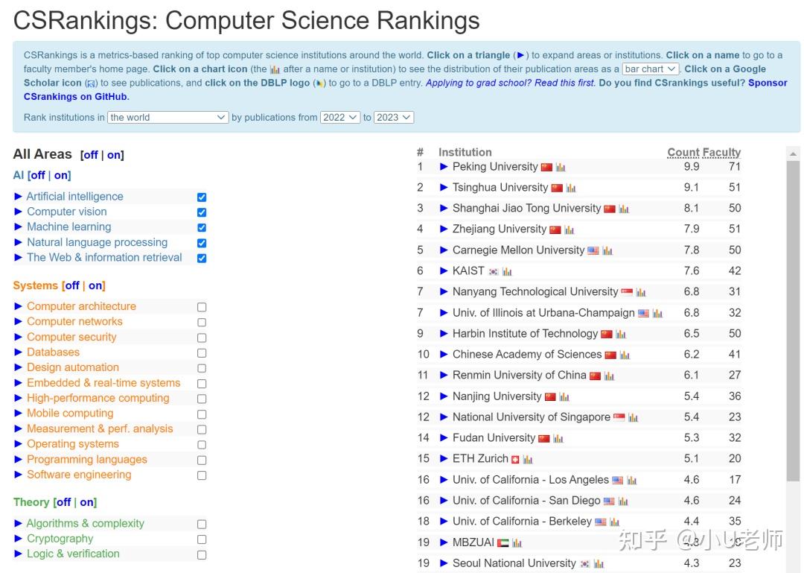The image size is (804, 573).
Task: Open the start year dropdown 2022
Action: click(340, 118)
